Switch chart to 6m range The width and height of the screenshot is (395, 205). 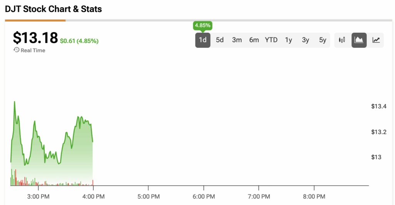[x=254, y=40]
